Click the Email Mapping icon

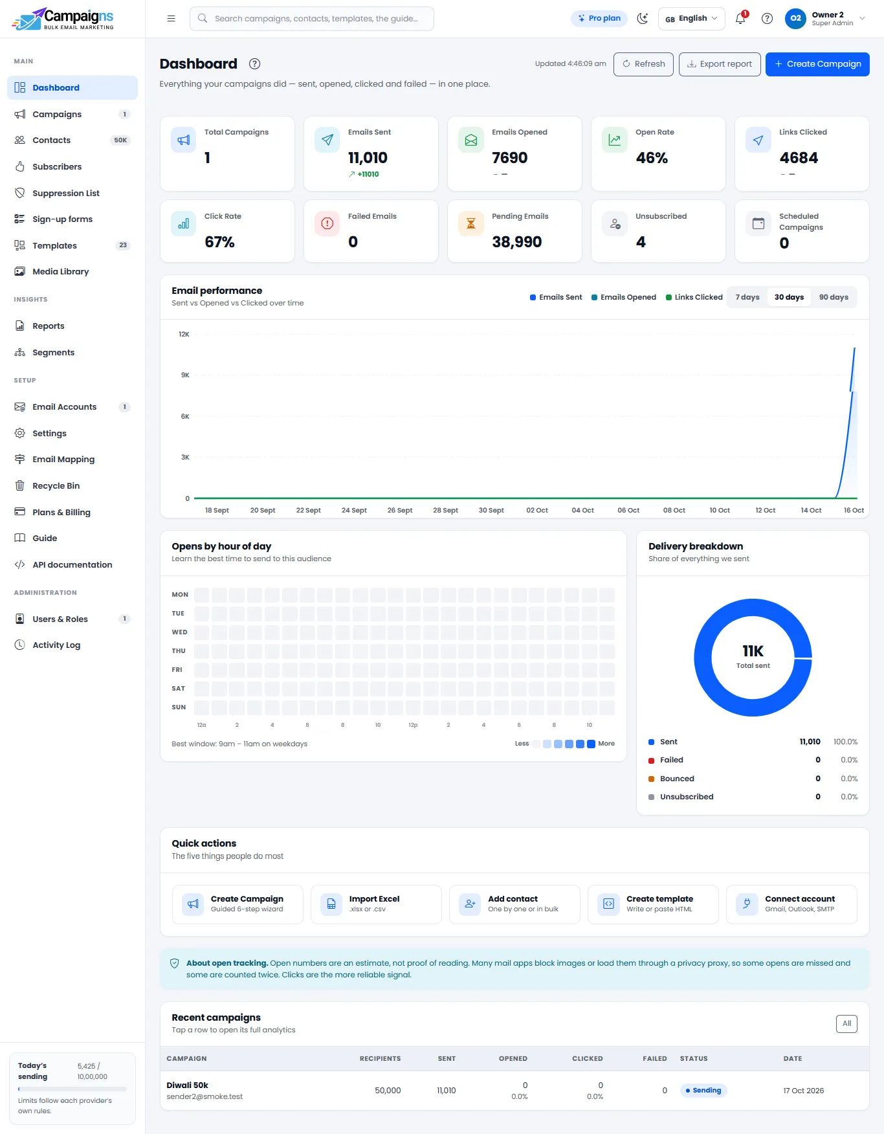(20, 460)
